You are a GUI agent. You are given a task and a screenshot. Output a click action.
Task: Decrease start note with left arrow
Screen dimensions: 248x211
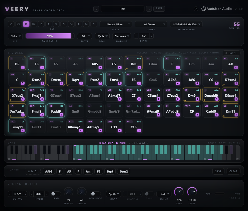(x=136, y=36)
